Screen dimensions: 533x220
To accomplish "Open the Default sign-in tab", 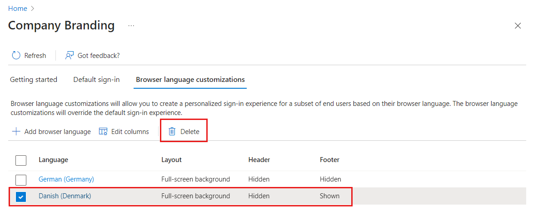I will click(x=96, y=80).
